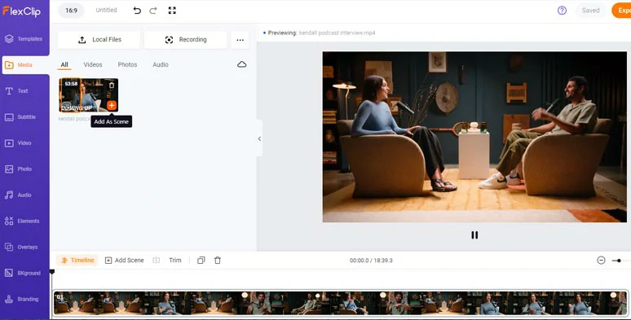The image size is (631, 320).
Task: Open the Subtitle sidebar section
Action: tap(25, 117)
